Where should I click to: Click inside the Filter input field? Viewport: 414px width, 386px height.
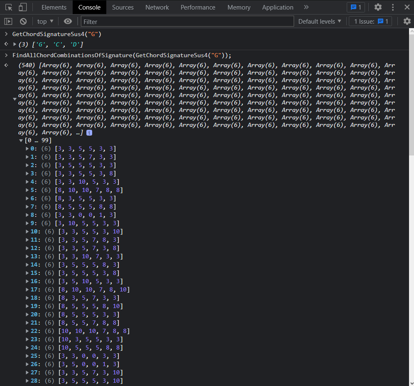click(187, 21)
